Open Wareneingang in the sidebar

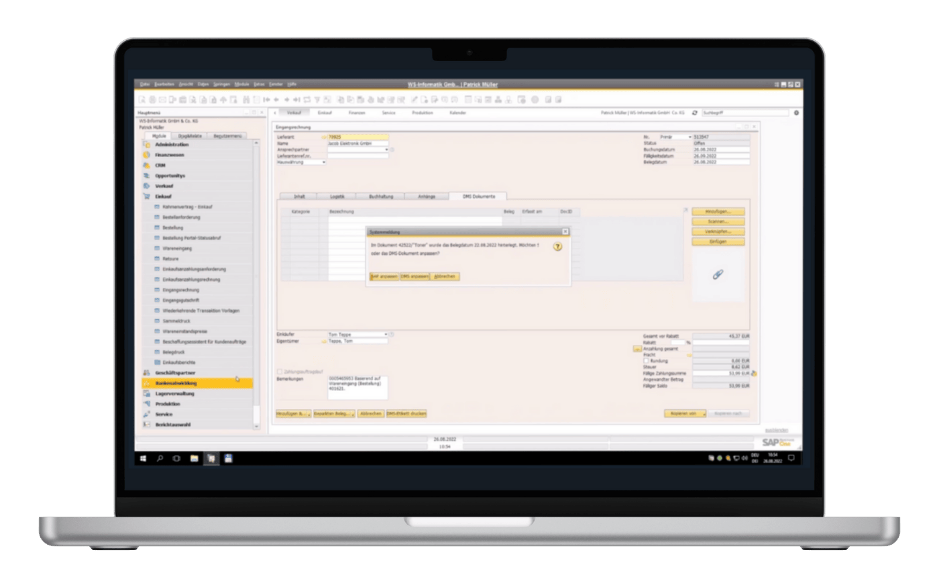(x=177, y=248)
